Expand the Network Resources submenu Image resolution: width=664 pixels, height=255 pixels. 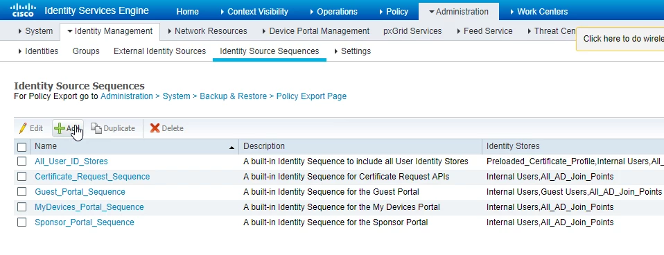pos(207,31)
